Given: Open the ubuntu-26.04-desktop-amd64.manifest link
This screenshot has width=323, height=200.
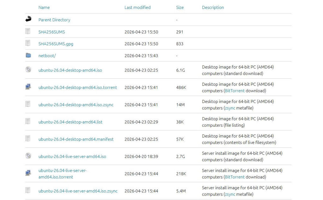Looking at the screenshot, I should (x=76, y=139).
